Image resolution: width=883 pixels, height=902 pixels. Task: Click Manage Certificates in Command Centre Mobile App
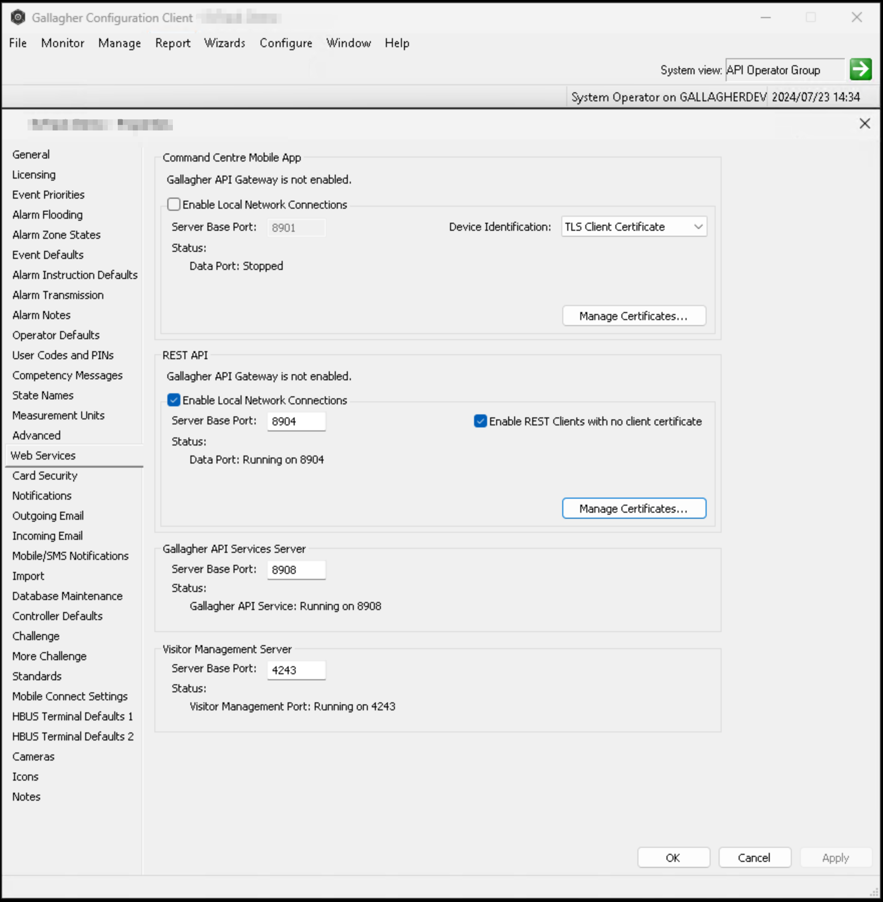pyautogui.click(x=634, y=316)
